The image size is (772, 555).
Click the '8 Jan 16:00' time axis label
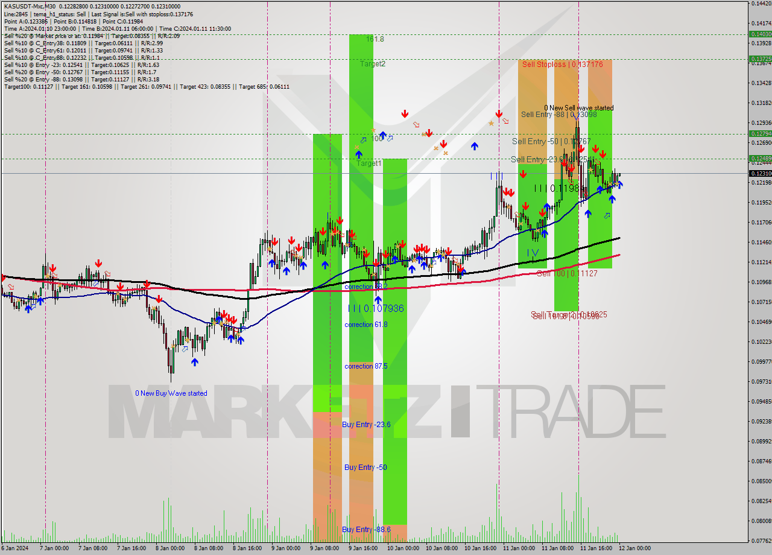(247, 548)
